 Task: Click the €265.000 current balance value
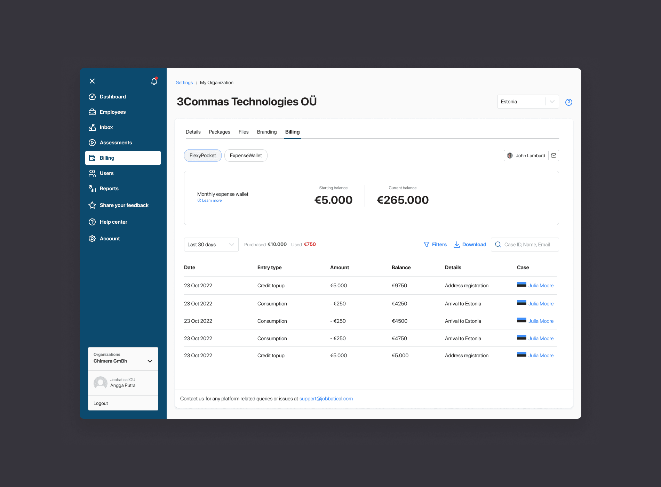(403, 200)
